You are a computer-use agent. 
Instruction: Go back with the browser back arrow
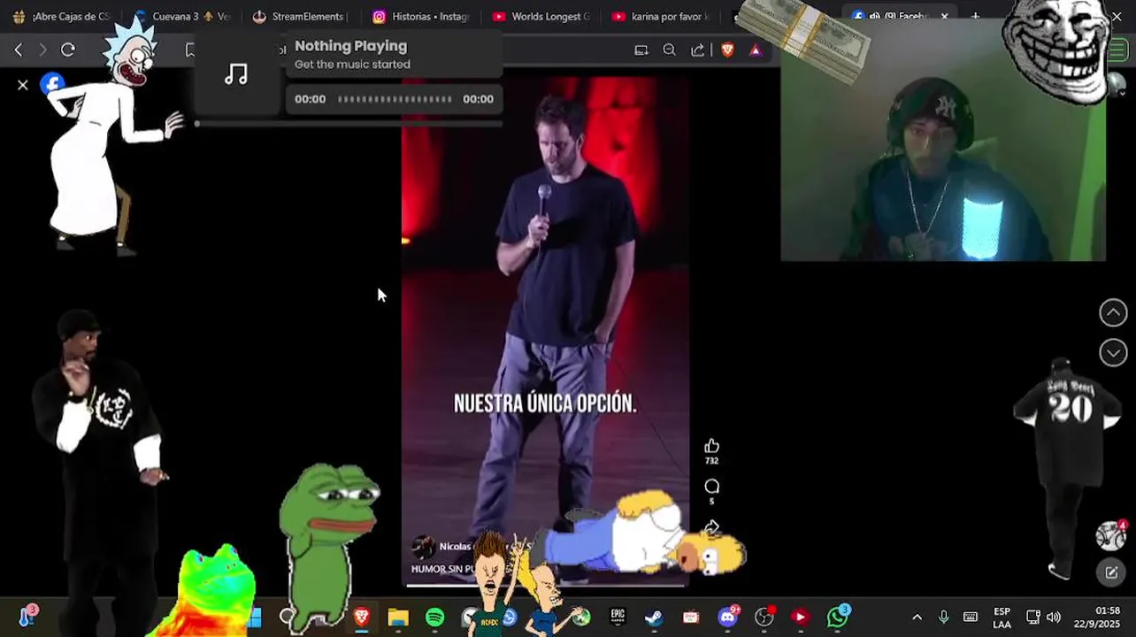[19, 50]
